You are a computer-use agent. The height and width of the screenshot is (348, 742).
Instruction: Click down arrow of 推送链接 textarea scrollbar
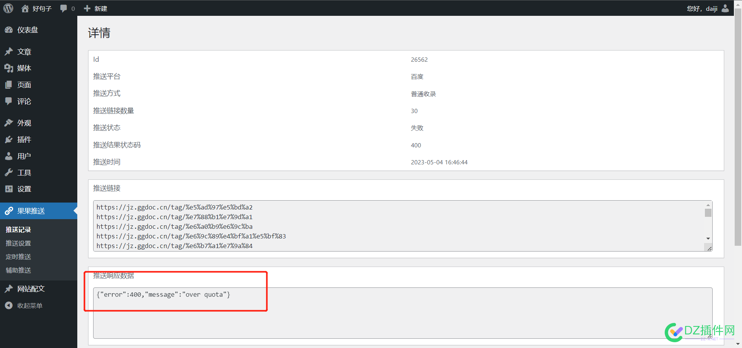(708, 238)
